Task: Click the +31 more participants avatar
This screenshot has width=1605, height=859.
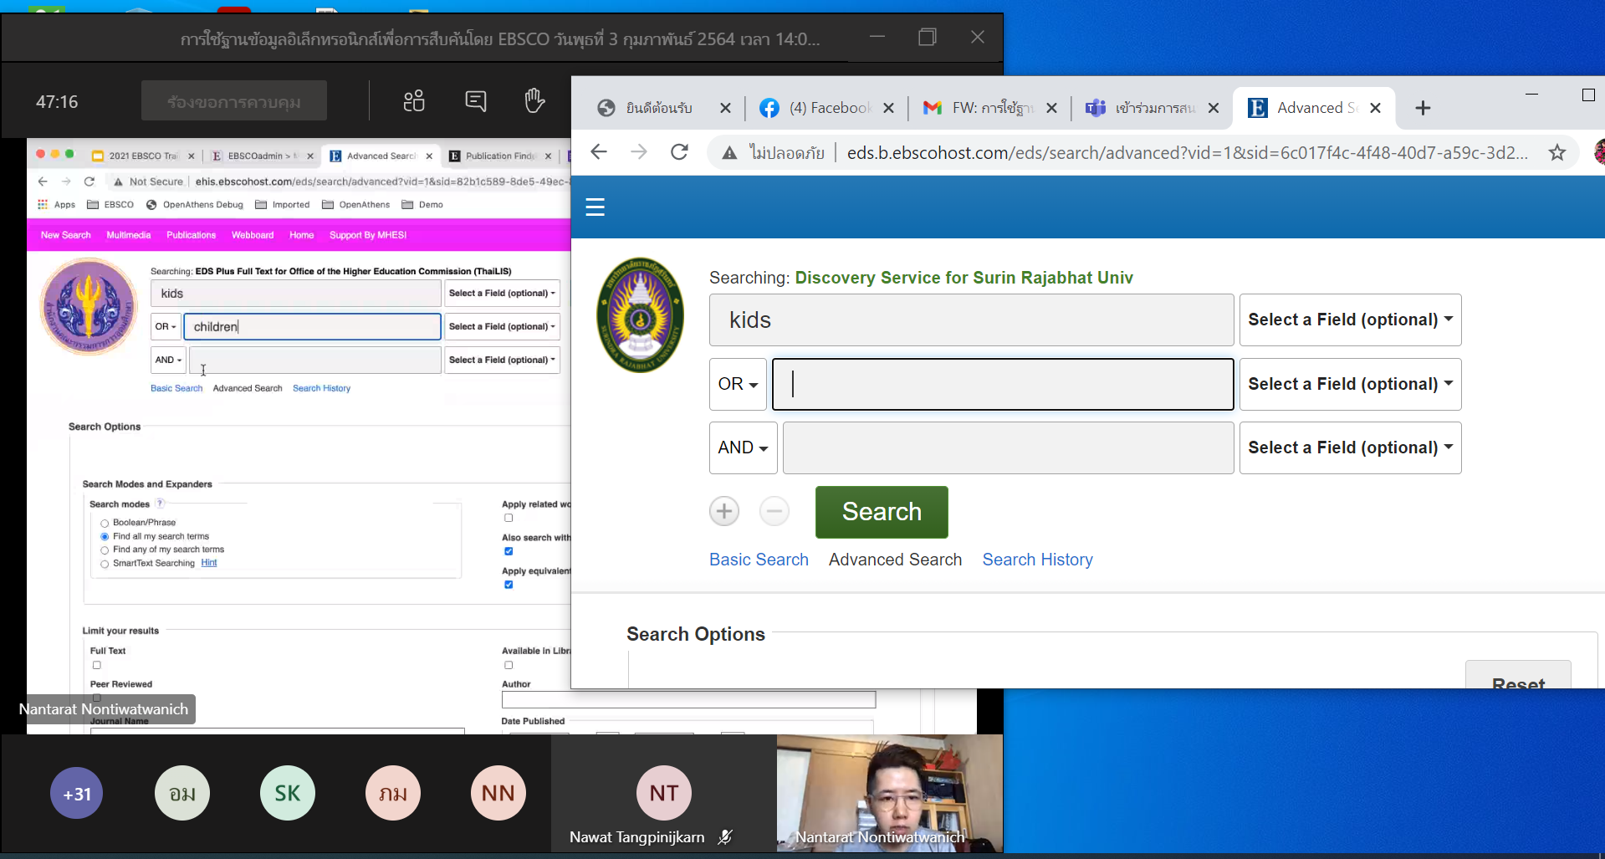Action: tap(77, 793)
